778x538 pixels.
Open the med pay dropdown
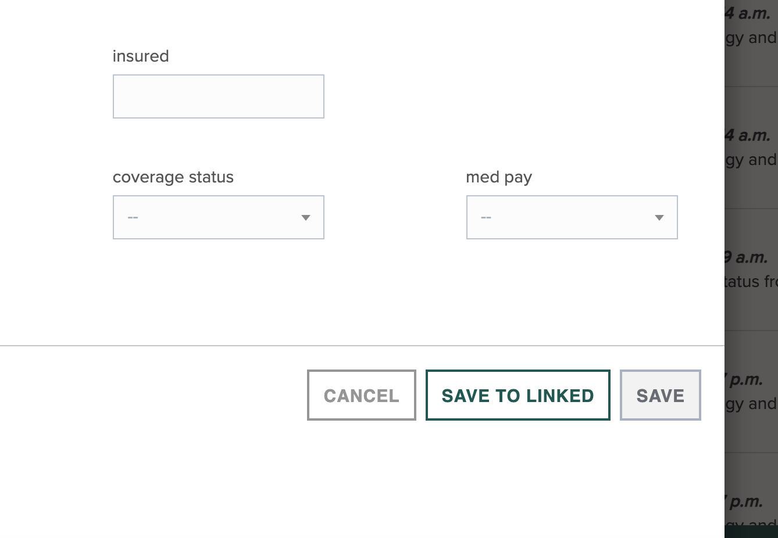pos(572,217)
